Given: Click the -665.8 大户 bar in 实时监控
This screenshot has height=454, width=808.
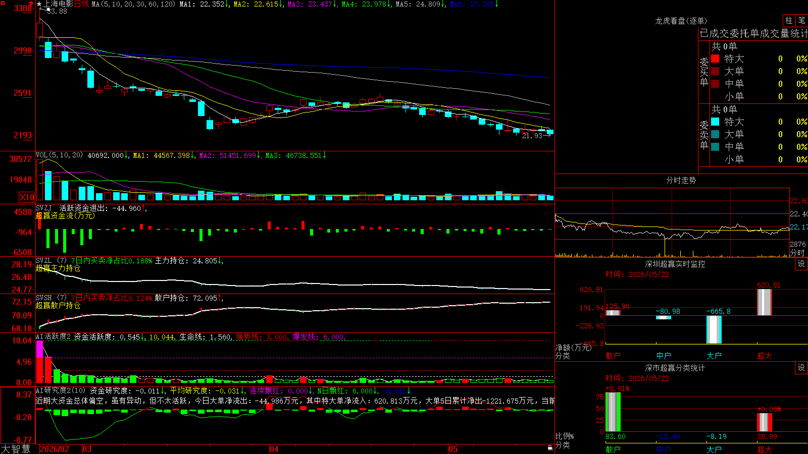Looking at the screenshot, I should (x=714, y=329).
